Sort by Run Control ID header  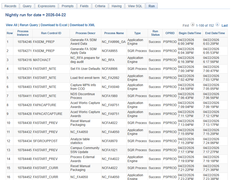(x=51, y=33)
